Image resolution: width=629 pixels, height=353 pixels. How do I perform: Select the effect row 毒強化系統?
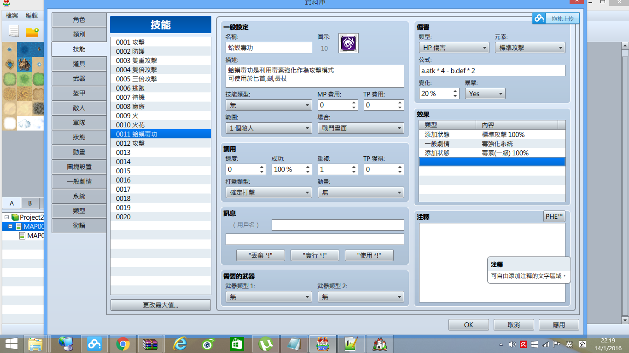[x=492, y=144]
